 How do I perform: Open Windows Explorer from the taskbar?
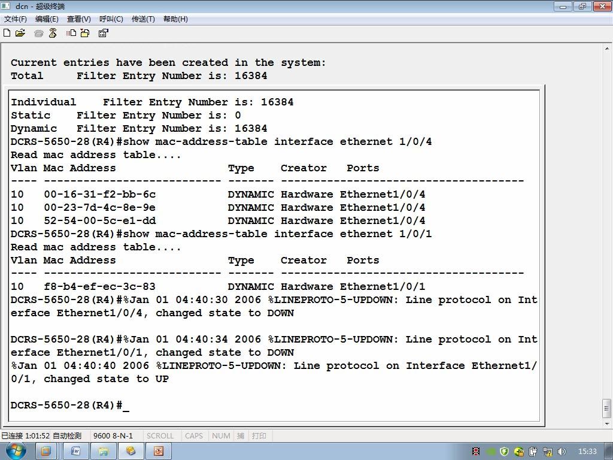[x=103, y=452]
